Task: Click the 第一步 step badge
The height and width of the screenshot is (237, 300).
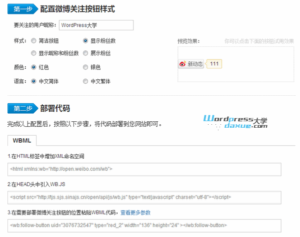Action: pyautogui.click(x=23, y=9)
